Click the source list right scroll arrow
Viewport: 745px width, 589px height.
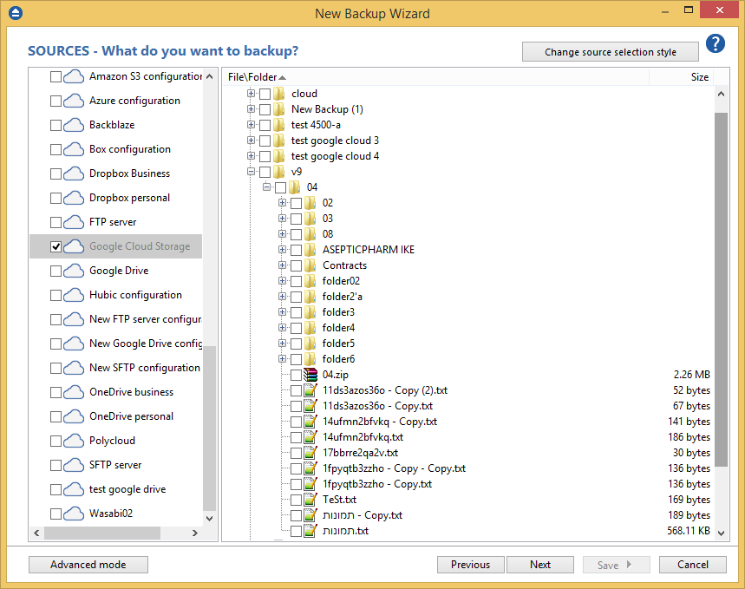click(195, 533)
